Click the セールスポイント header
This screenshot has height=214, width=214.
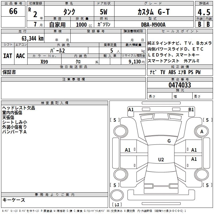(x=180, y=31)
